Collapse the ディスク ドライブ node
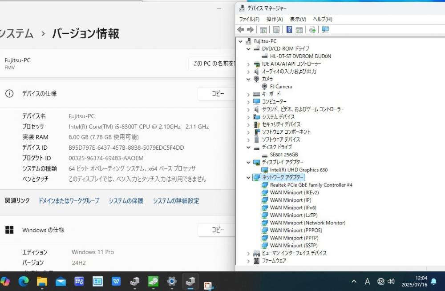Viewport: 445px width, 291px height. 248,147
